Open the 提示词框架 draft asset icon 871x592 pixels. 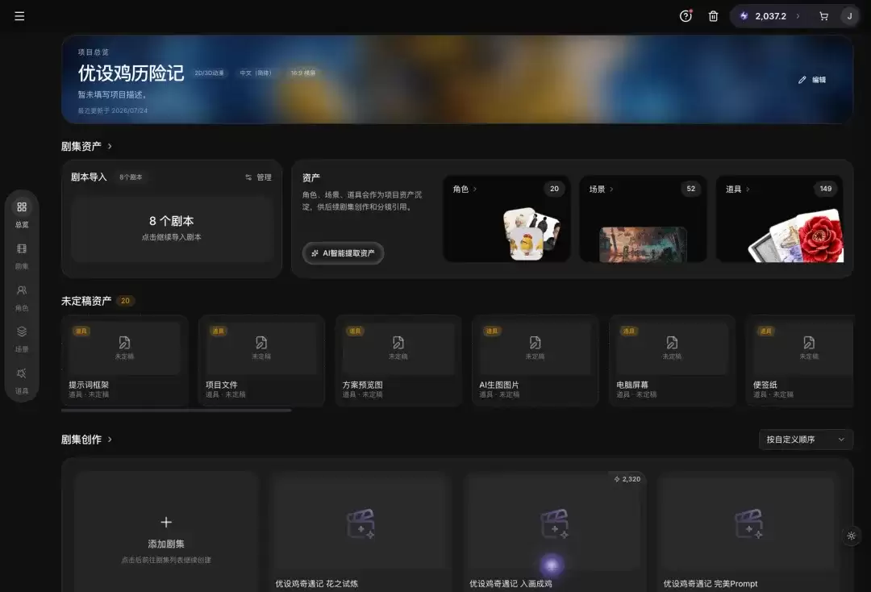pos(124,343)
